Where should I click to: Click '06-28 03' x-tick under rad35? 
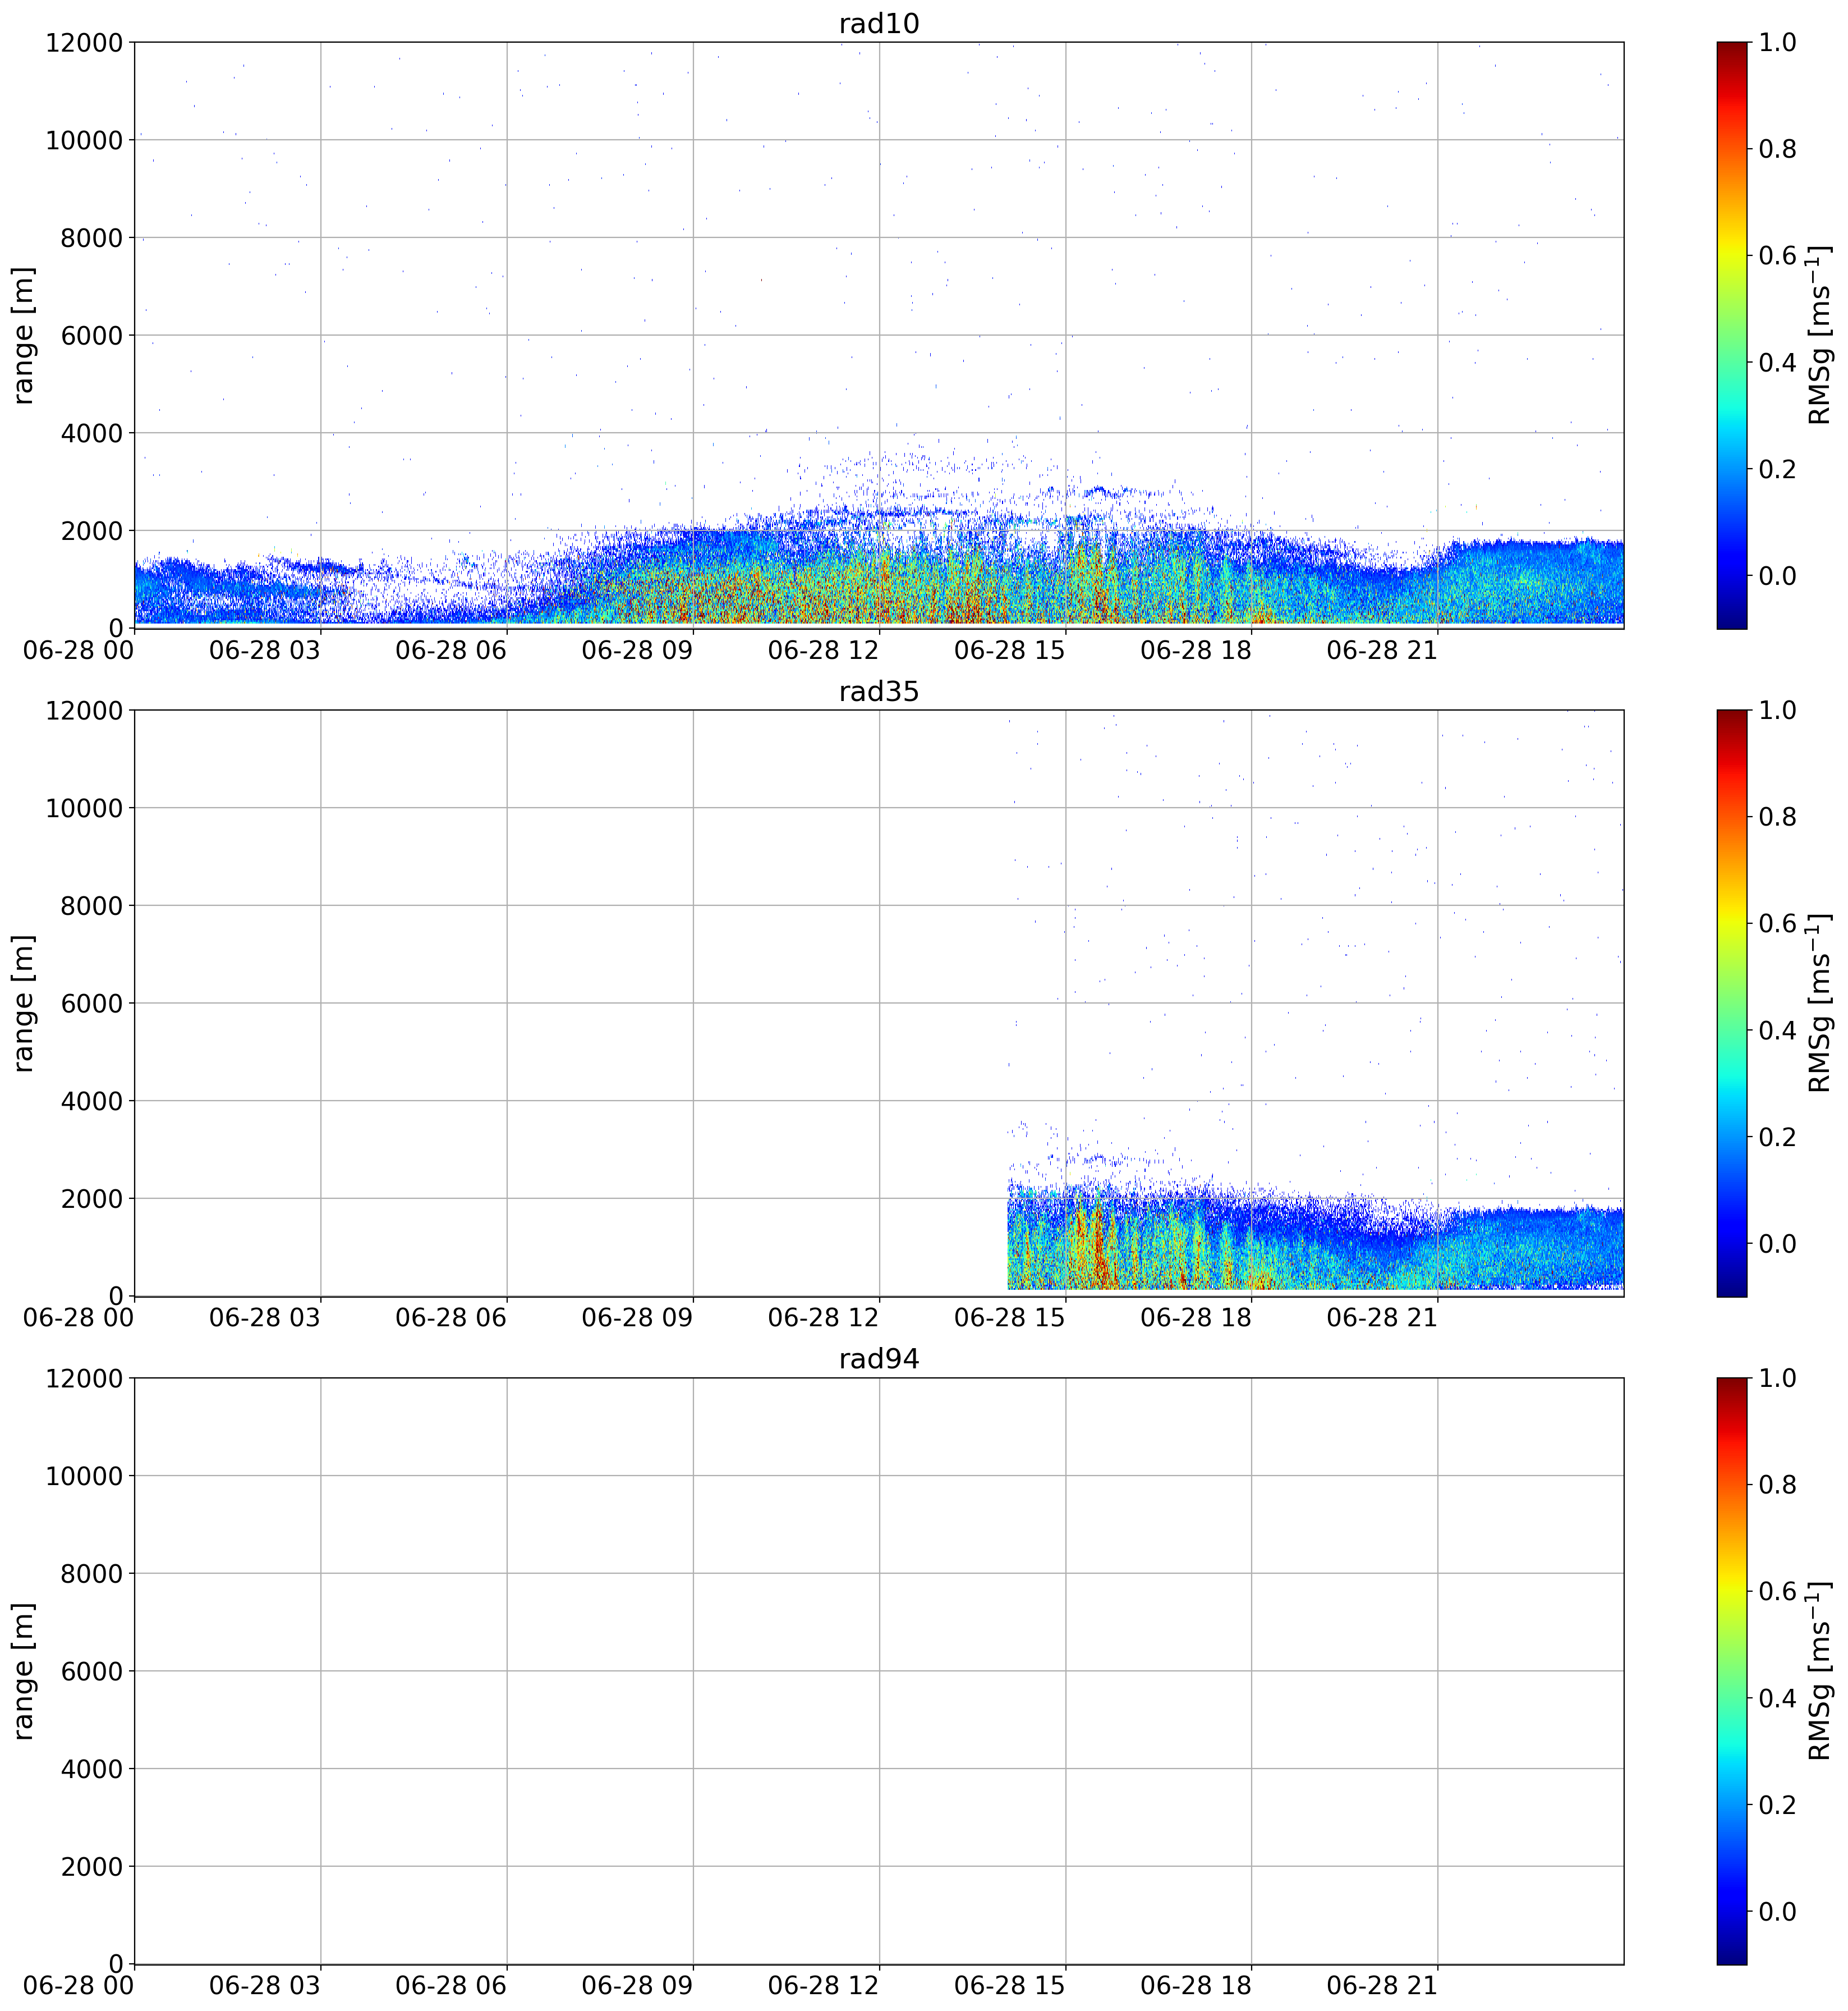265,1317
